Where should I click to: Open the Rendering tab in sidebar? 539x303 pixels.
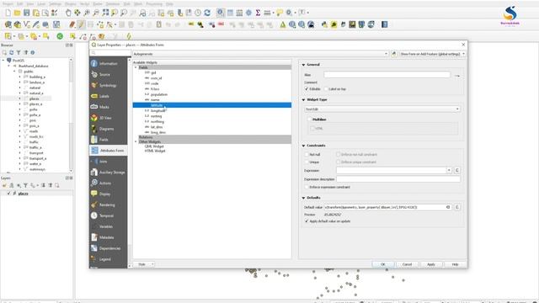tap(109, 205)
